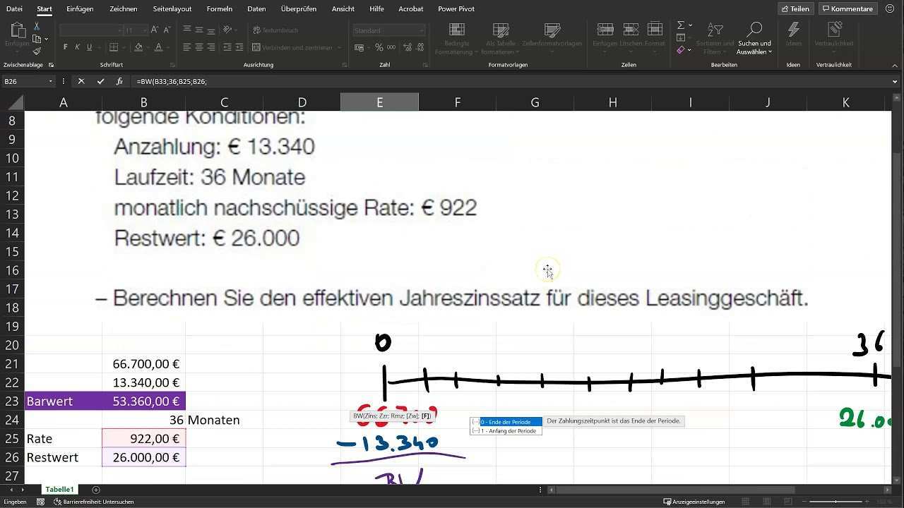
Task: Select '0 - Ende der Periode' option
Action: pyautogui.click(x=506, y=421)
